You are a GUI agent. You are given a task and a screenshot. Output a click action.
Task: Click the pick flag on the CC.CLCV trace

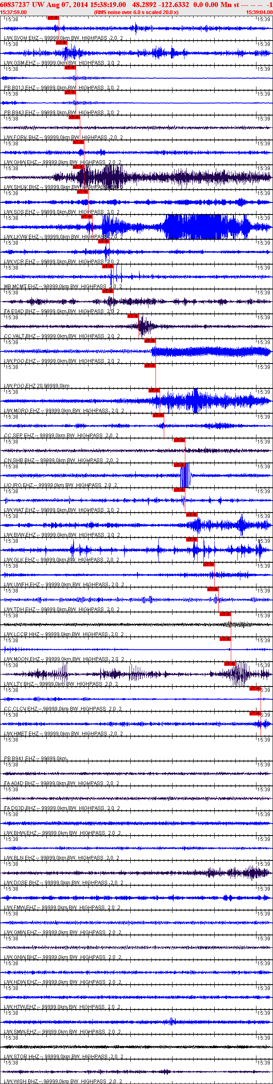pyautogui.click(x=255, y=689)
